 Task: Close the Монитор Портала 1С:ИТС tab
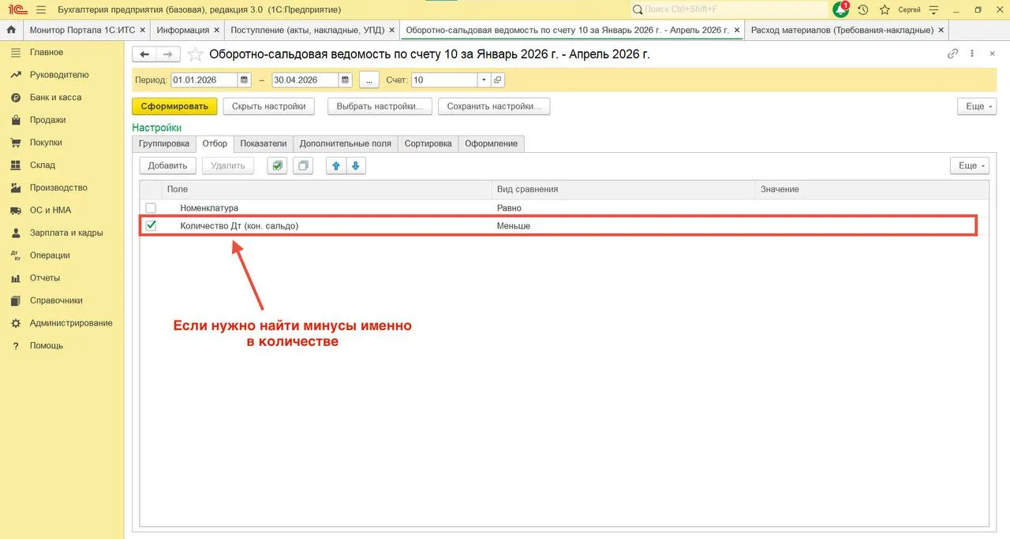[142, 30]
